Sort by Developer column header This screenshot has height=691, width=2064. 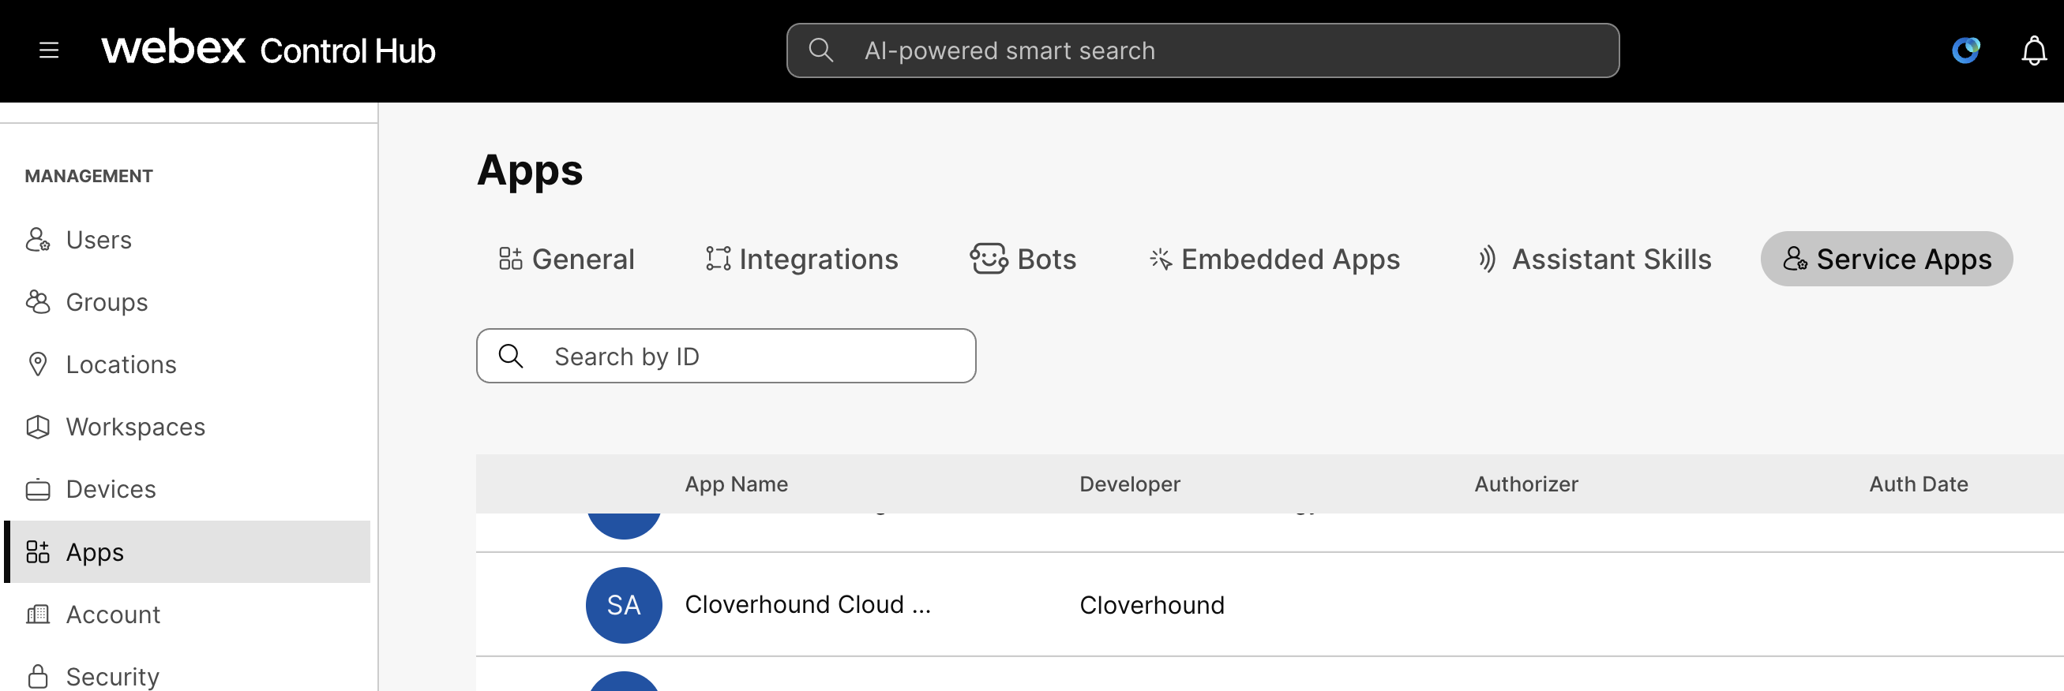coord(1130,484)
